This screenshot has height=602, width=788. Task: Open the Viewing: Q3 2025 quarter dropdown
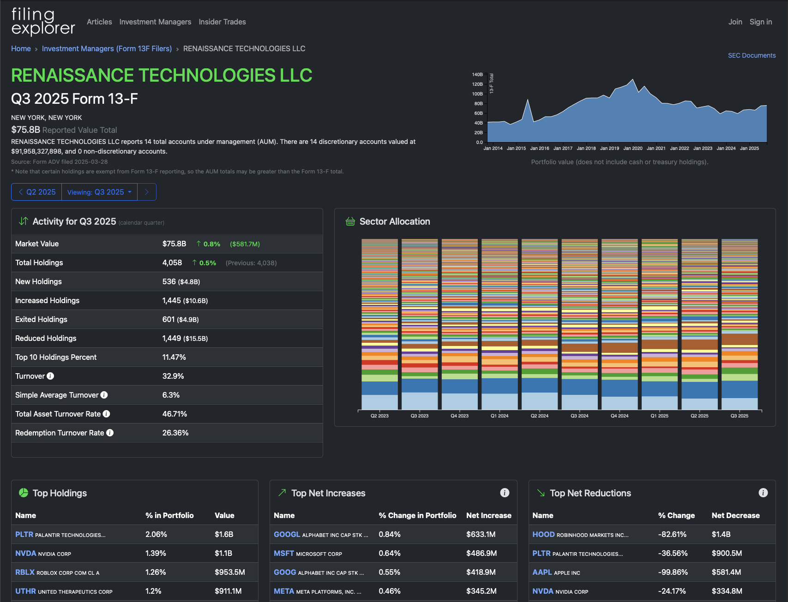click(99, 192)
